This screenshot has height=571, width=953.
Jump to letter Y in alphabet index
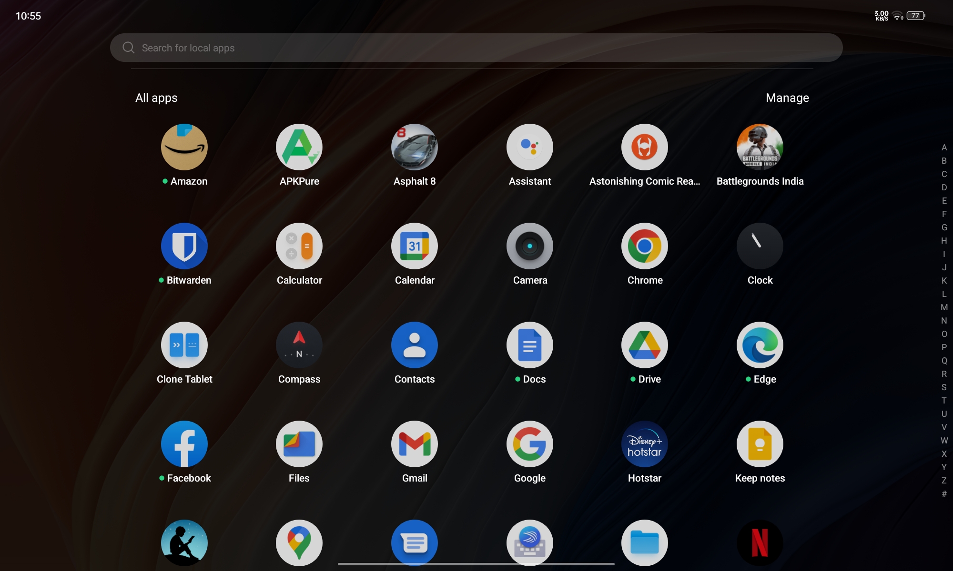[x=944, y=467]
